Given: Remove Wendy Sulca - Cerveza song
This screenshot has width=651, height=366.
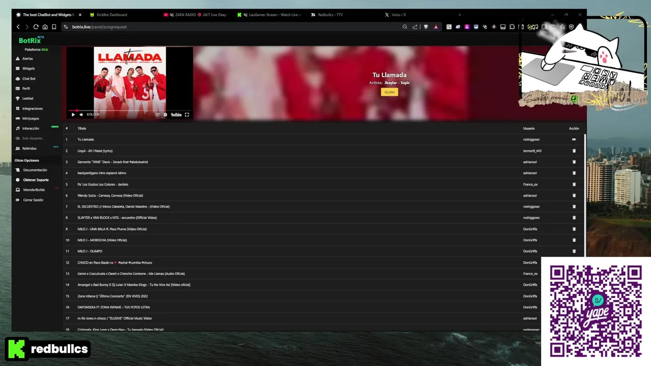Looking at the screenshot, I should point(574,195).
